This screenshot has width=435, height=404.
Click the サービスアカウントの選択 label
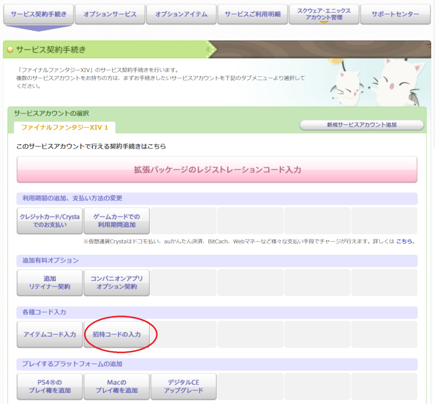51,113
